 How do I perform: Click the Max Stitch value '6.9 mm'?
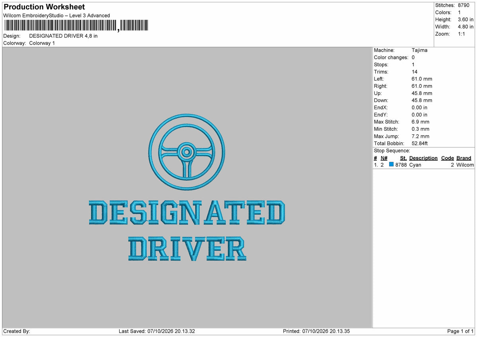pyautogui.click(x=421, y=122)
